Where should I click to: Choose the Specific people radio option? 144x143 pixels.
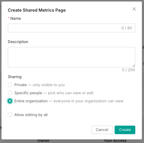10,93
